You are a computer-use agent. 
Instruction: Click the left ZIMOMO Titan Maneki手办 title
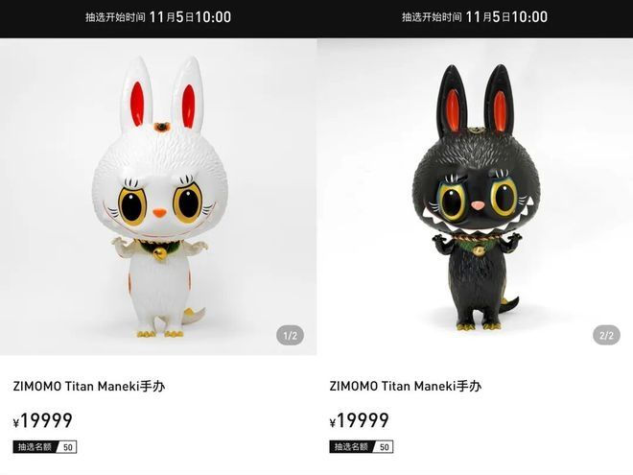coord(89,386)
